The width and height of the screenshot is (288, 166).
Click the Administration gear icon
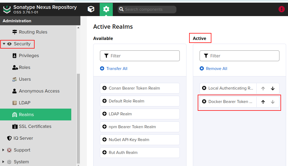(x=106, y=9)
